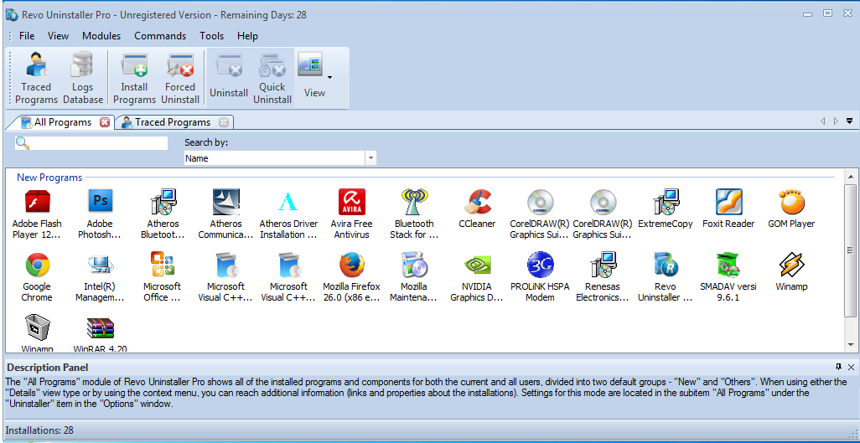Click the tab scroll right arrow
Image resolution: width=860 pixels, height=443 pixels.
click(x=836, y=121)
